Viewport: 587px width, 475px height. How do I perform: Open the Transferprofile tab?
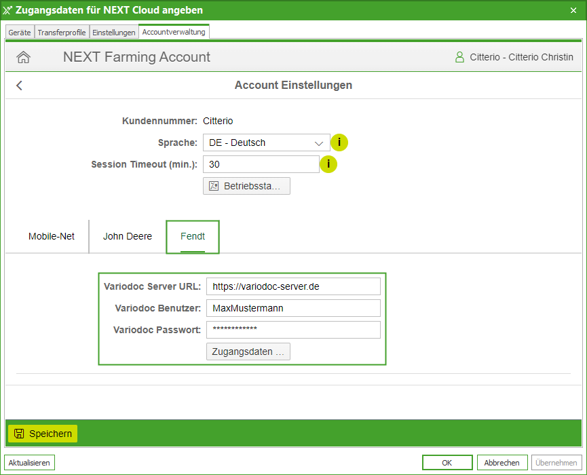(62, 33)
